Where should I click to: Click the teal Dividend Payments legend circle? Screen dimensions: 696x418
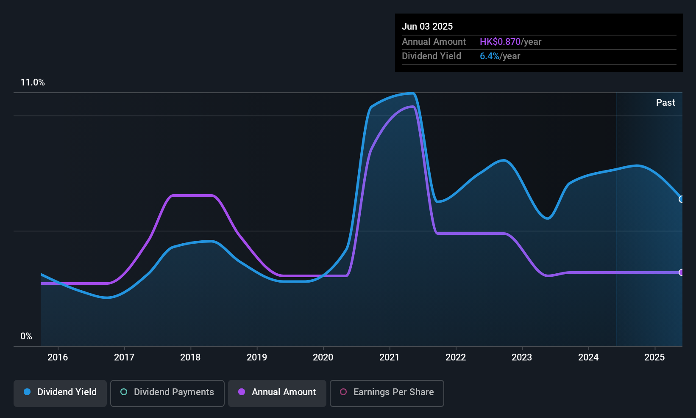pyautogui.click(x=124, y=392)
